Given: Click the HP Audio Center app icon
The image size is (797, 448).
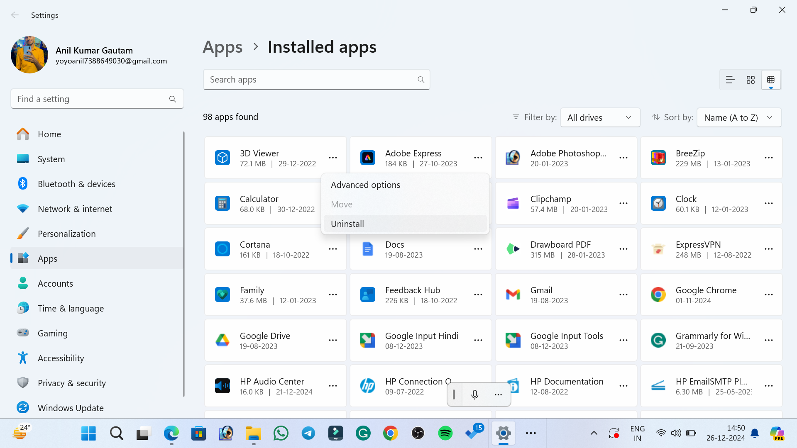Looking at the screenshot, I should pos(222,386).
